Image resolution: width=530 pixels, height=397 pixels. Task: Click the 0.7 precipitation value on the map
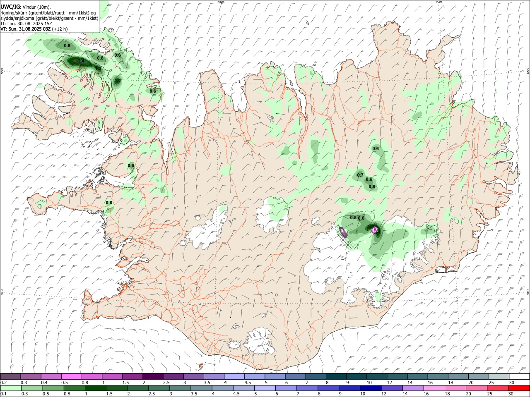(x=360, y=175)
